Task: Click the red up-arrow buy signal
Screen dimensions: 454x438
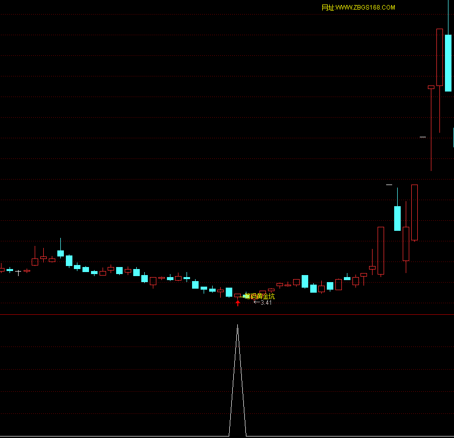Action: 238,303
